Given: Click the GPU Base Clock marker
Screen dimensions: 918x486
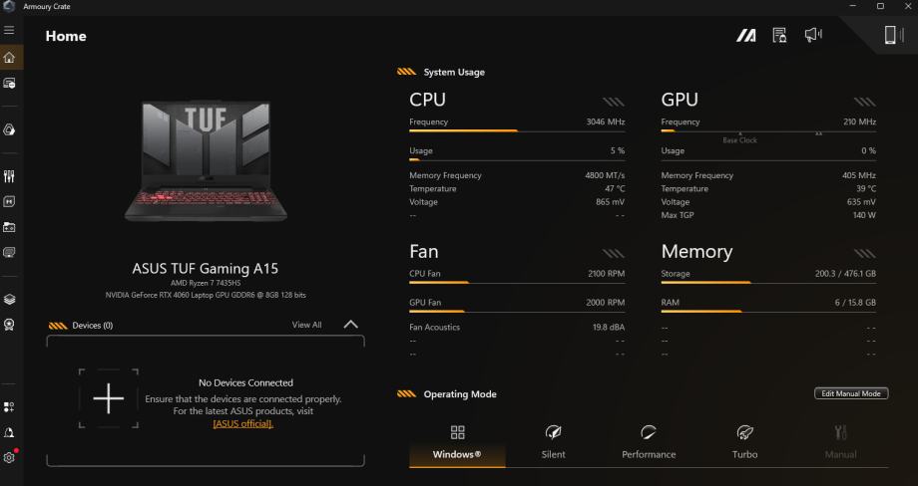Looking at the screenshot, I should coord(740,137).
